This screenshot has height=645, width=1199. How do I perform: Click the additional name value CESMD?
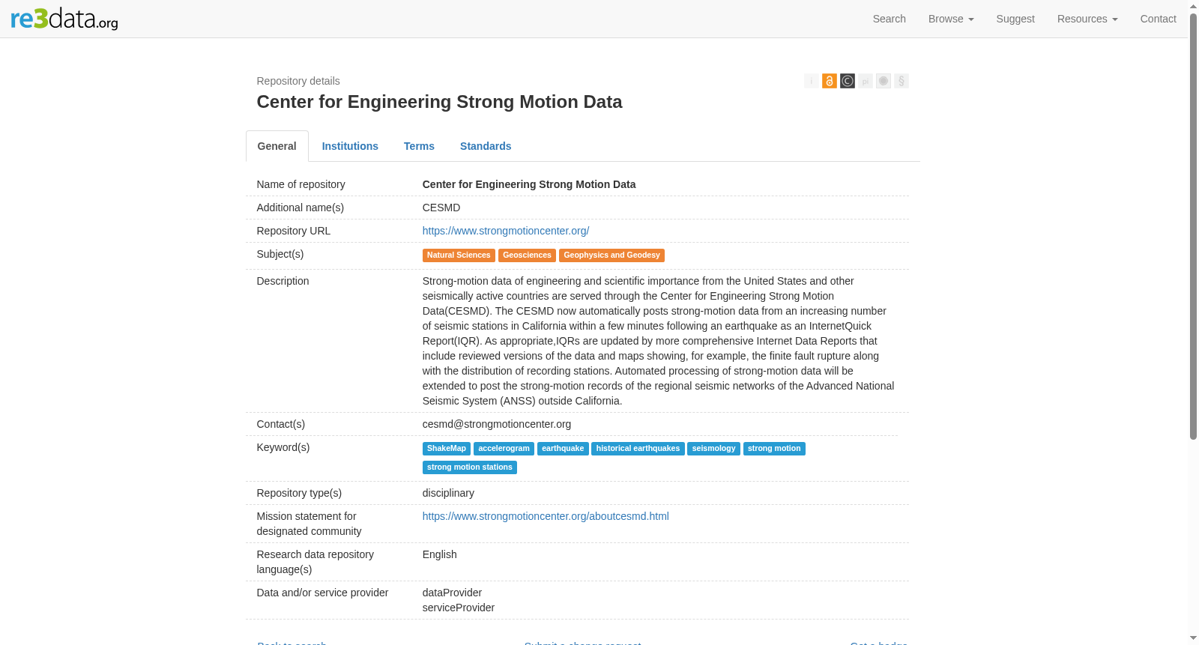click(x=441, y=208)
